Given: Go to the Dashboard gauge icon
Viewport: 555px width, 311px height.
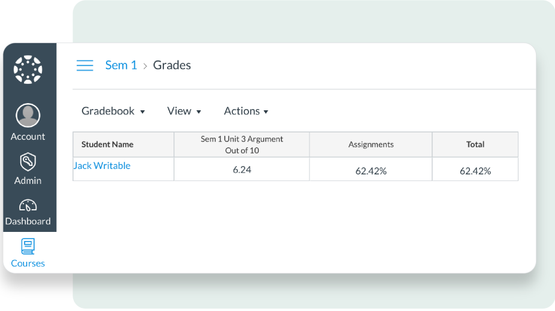Looking at the screenshot, I should [x=28, y=206].
